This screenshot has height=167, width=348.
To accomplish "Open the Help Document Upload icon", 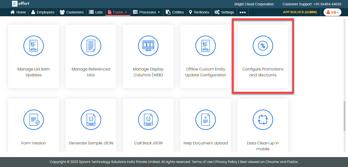I will [206, 120].
